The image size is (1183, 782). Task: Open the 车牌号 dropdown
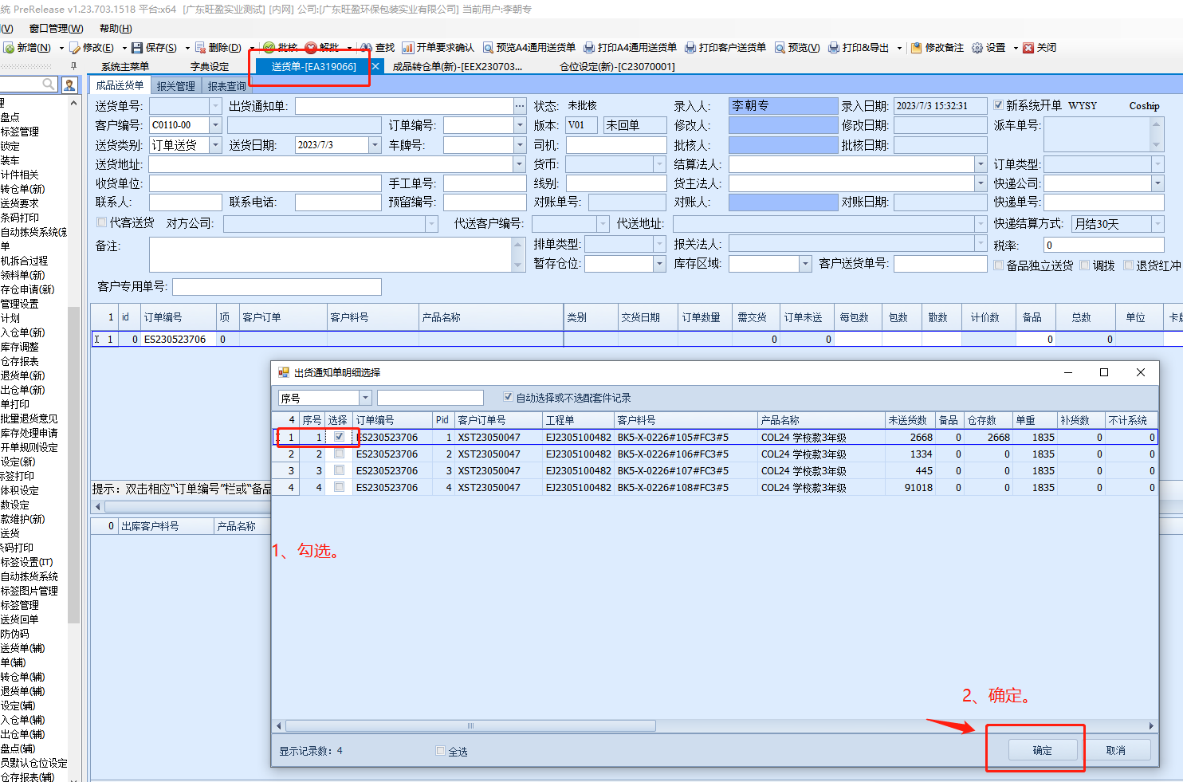pyautogui.click(x=520, y=145)
